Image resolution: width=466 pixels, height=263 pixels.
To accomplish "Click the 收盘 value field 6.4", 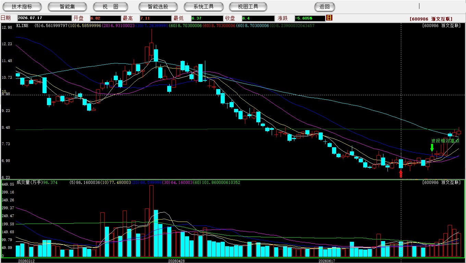I will (x=258, y=18).
